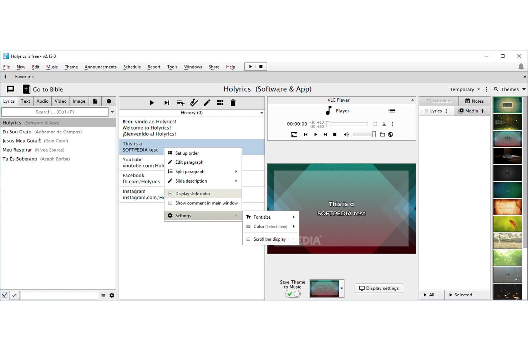
Task: Click the trash delete icon in the lyrics toolbar
Action: (233, 103)
